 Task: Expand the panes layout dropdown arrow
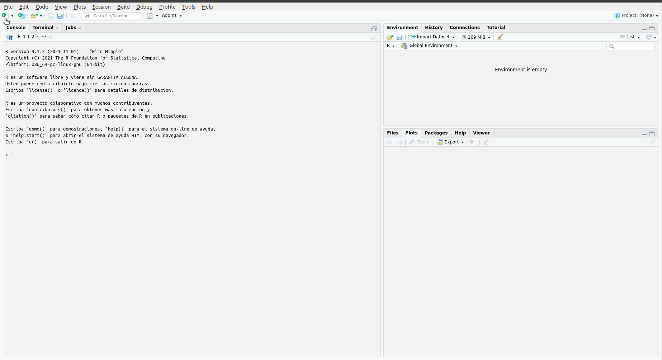157,16
